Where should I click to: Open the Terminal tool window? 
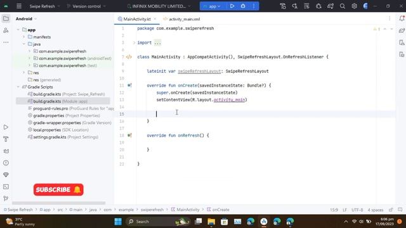(x=6, y=187)
